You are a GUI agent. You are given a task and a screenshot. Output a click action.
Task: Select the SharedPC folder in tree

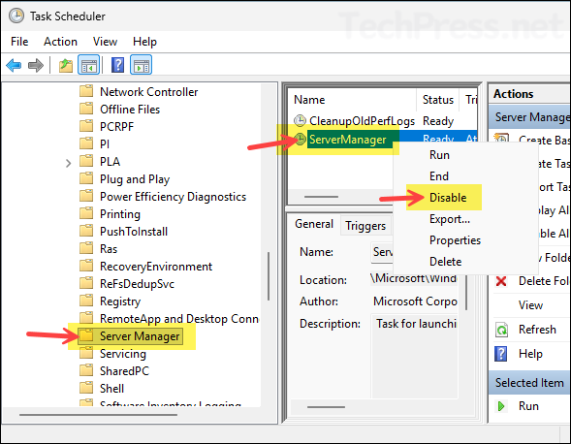(124, 370)
